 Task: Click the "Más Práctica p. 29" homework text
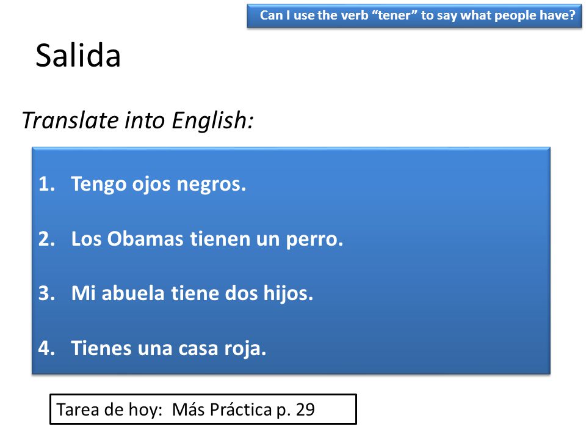coord(244,410)
